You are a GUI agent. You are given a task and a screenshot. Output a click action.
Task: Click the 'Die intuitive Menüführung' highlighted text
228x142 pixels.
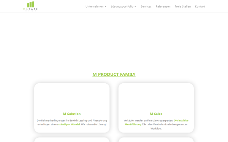click(157, 122)
